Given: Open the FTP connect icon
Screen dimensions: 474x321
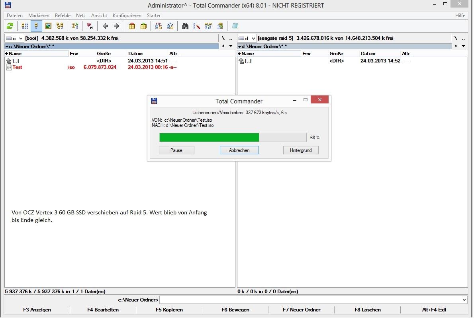Looking at the screenshot, I should click(159, 26).
